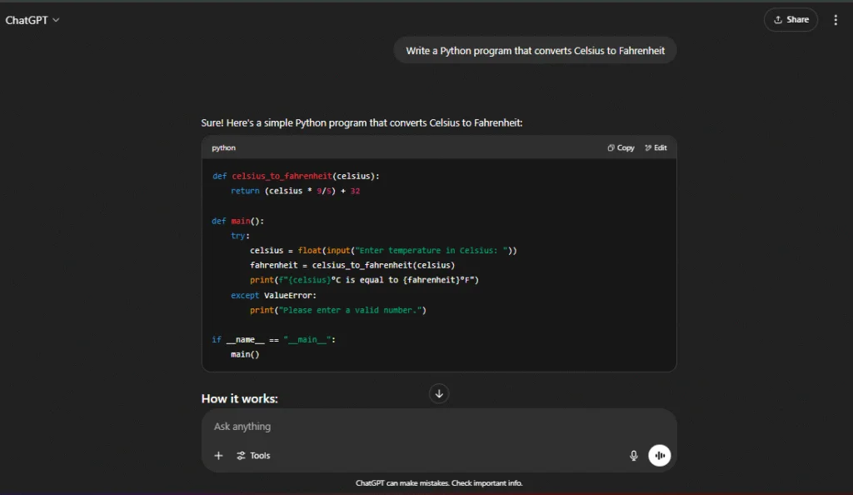Click the 'How it works:' heading

pyautogui.click(x=239, y=398)
